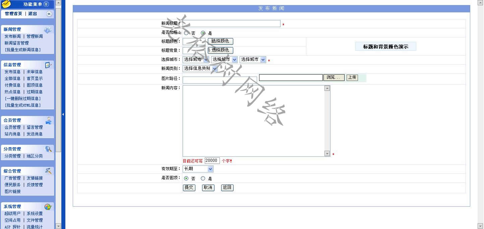Click the 浏览 browse button
Screen dimensions: 484x229
pos(334,78)
